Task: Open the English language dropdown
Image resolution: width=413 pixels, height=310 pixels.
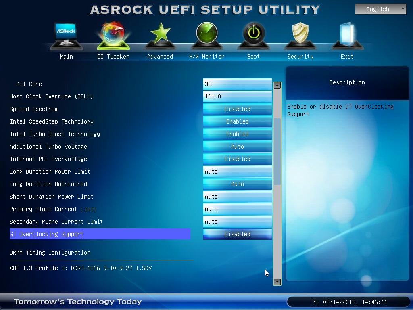Action: [x=381, y=9]
